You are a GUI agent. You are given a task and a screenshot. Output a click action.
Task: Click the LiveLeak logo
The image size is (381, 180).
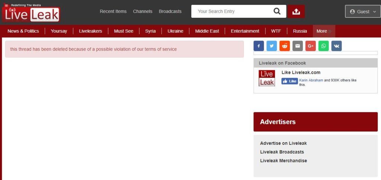(x=31, y=14)
